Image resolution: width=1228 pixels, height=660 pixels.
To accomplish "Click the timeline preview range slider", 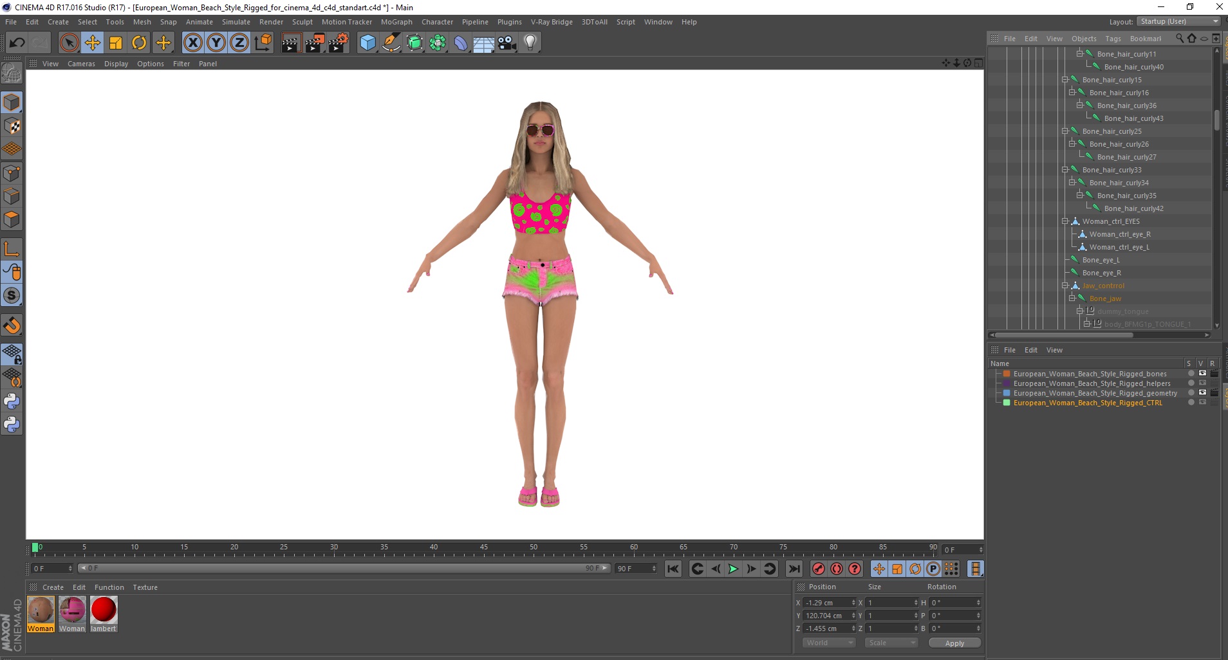I will [344, 569].
